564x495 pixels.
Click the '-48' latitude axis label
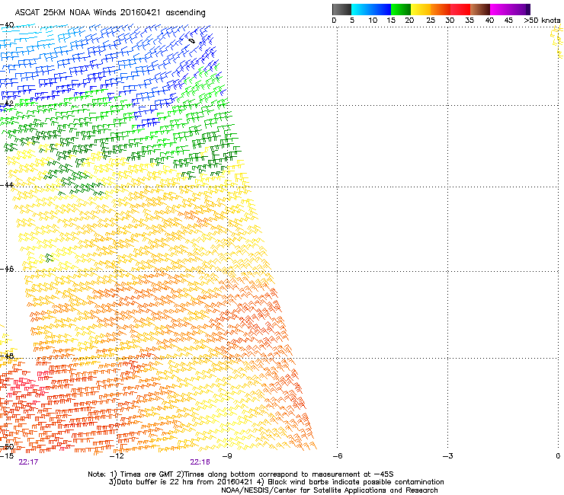pos(7,356)
